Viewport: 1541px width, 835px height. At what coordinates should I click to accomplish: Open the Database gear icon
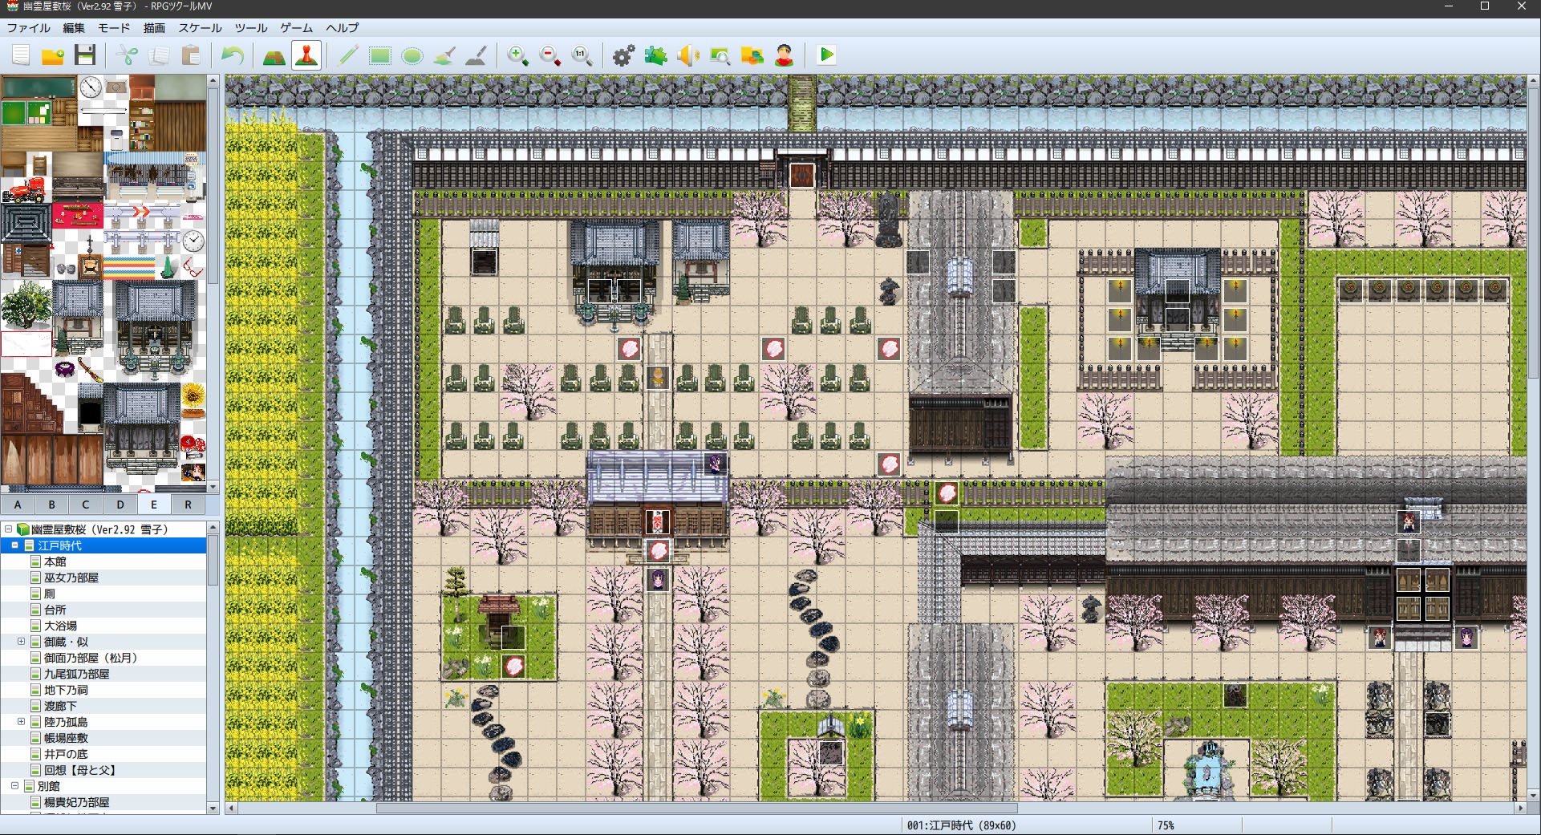(624, 55)
